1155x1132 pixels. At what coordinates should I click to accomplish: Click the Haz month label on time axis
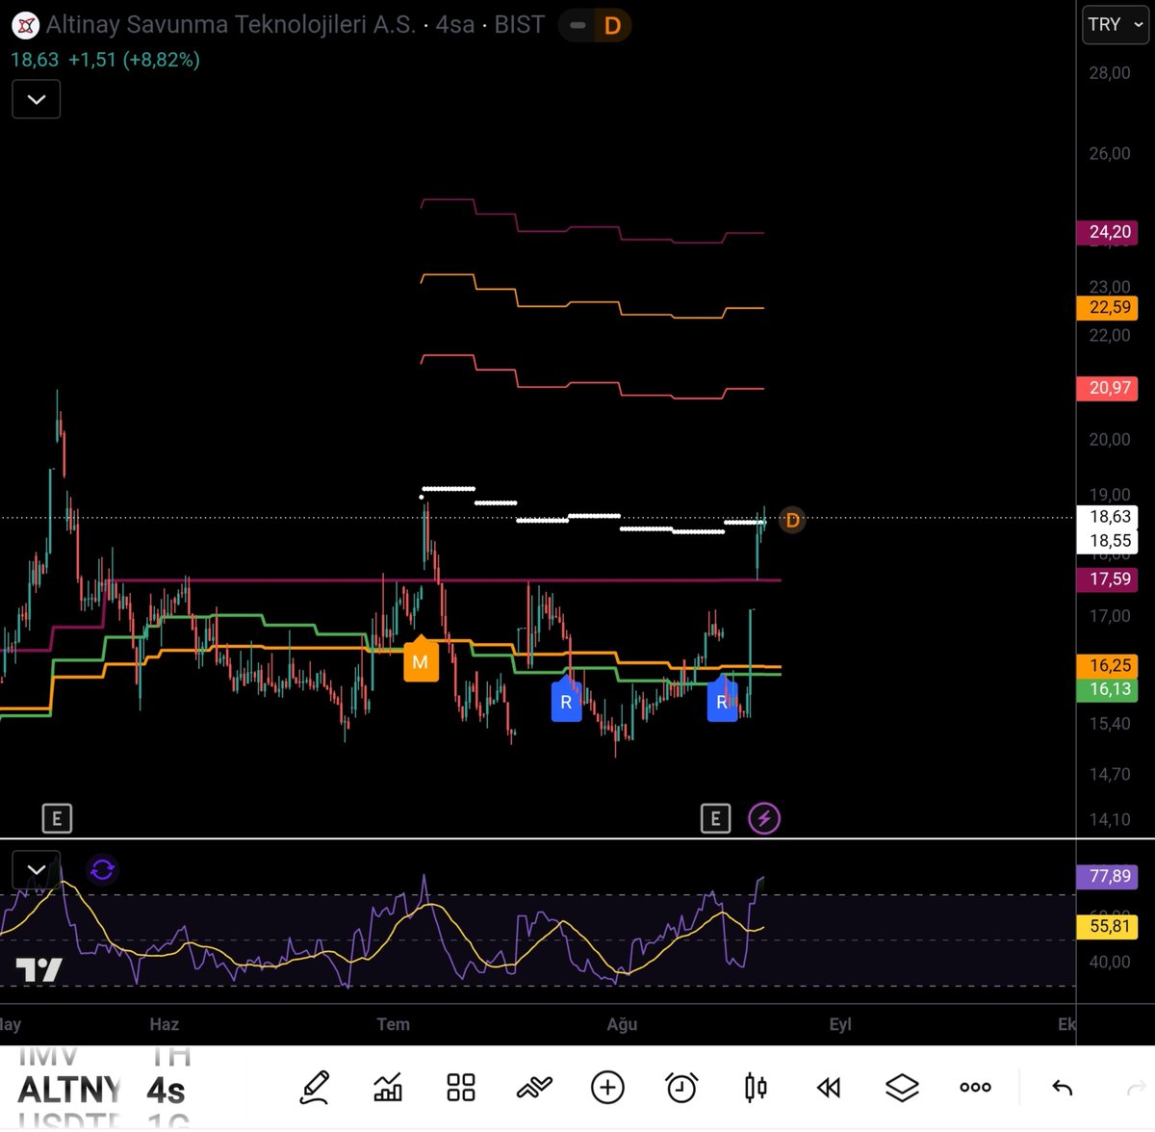[x=165, y=1024]
